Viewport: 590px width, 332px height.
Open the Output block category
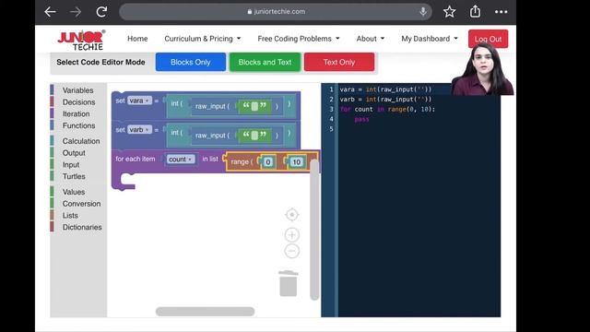pyautogui.click(x=74, y=153)
